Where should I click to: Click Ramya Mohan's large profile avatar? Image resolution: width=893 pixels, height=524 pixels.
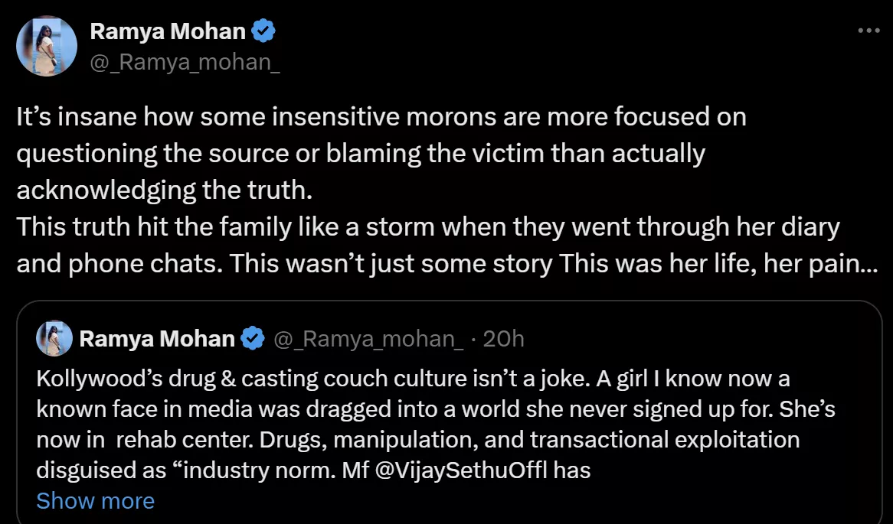point(47,46)
